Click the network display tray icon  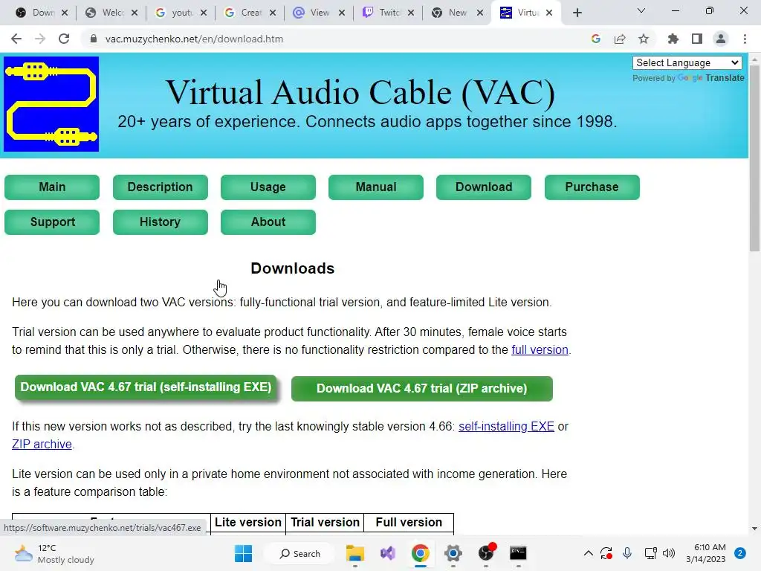650,553
